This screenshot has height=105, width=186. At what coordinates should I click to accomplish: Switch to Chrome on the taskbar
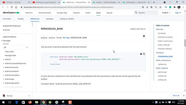43,102
